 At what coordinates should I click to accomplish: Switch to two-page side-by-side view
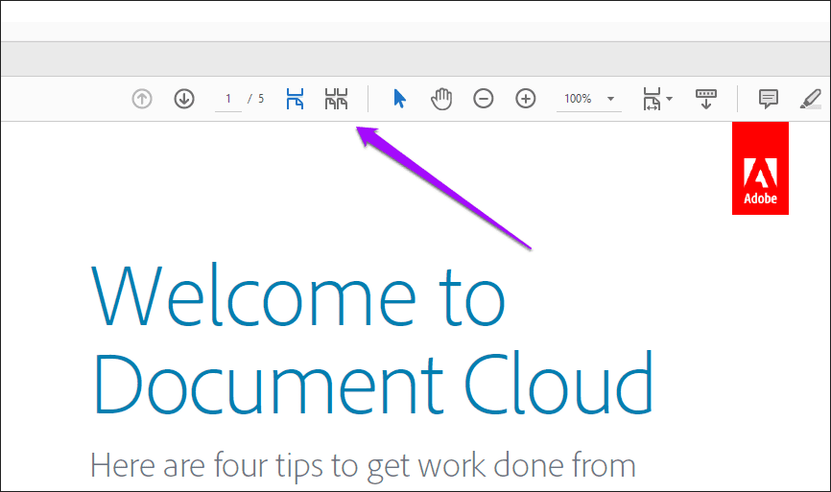[336, 99]
